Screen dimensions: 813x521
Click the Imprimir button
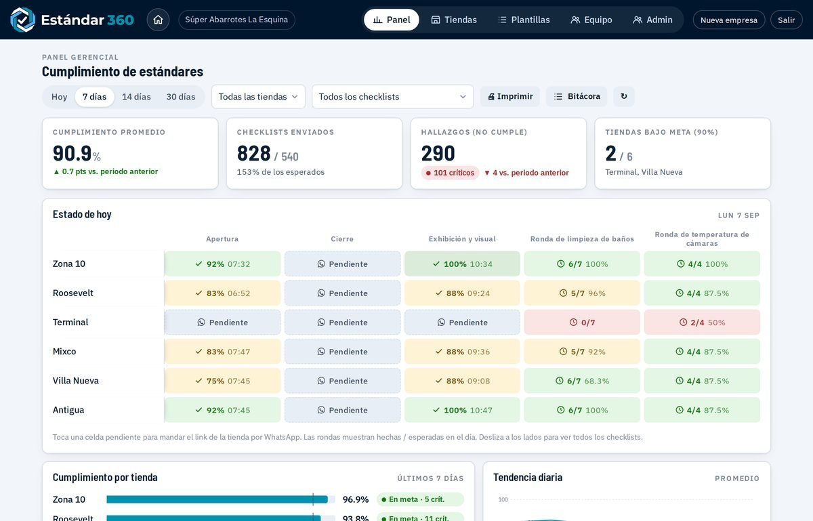[510, 96]
